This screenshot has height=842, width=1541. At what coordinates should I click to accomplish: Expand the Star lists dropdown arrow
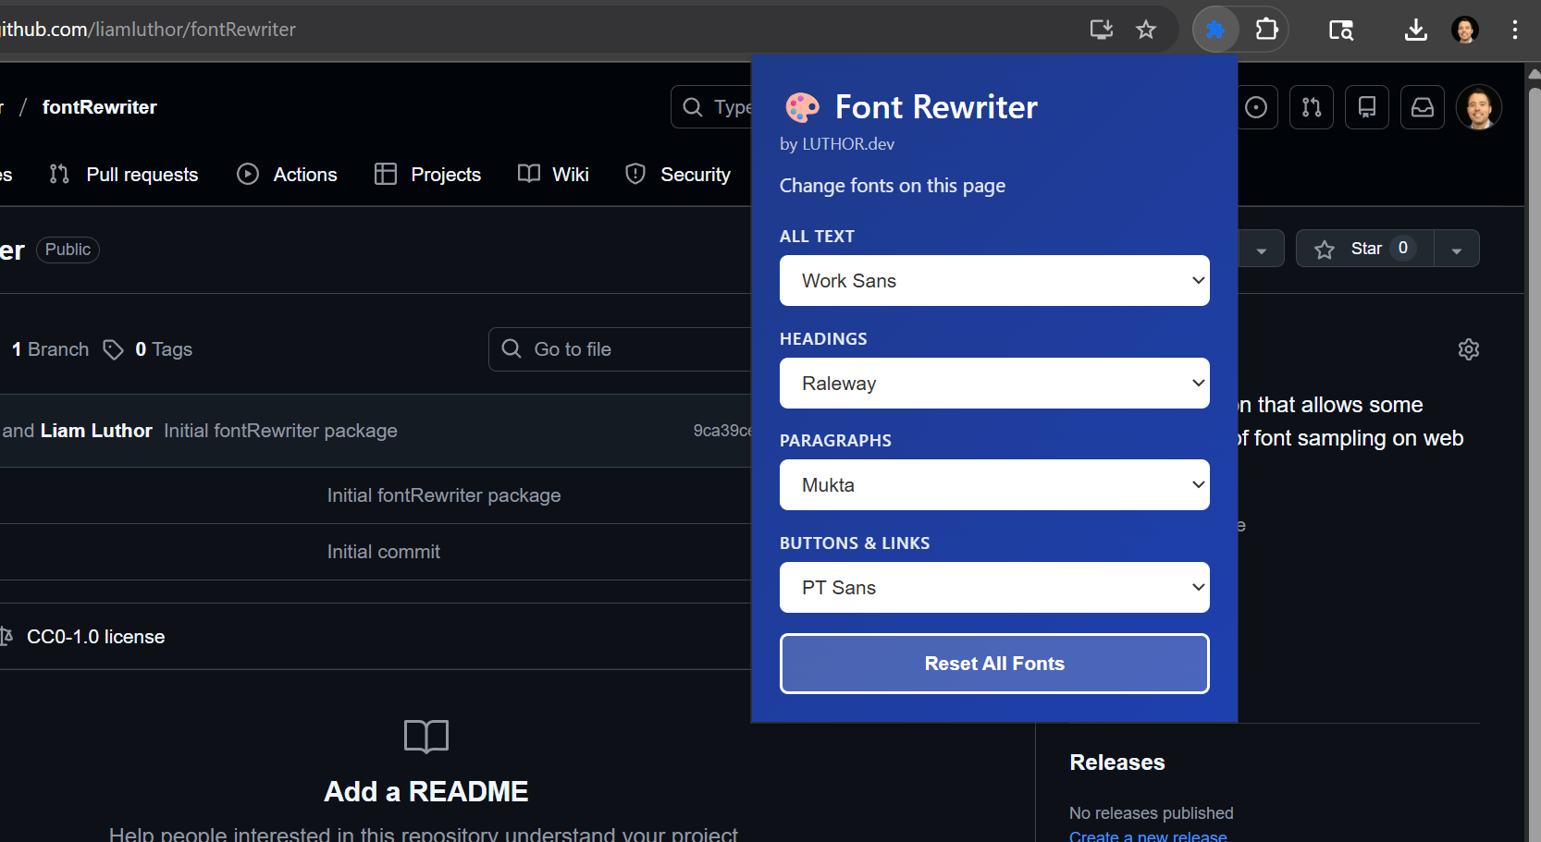tap(1457, 249)
